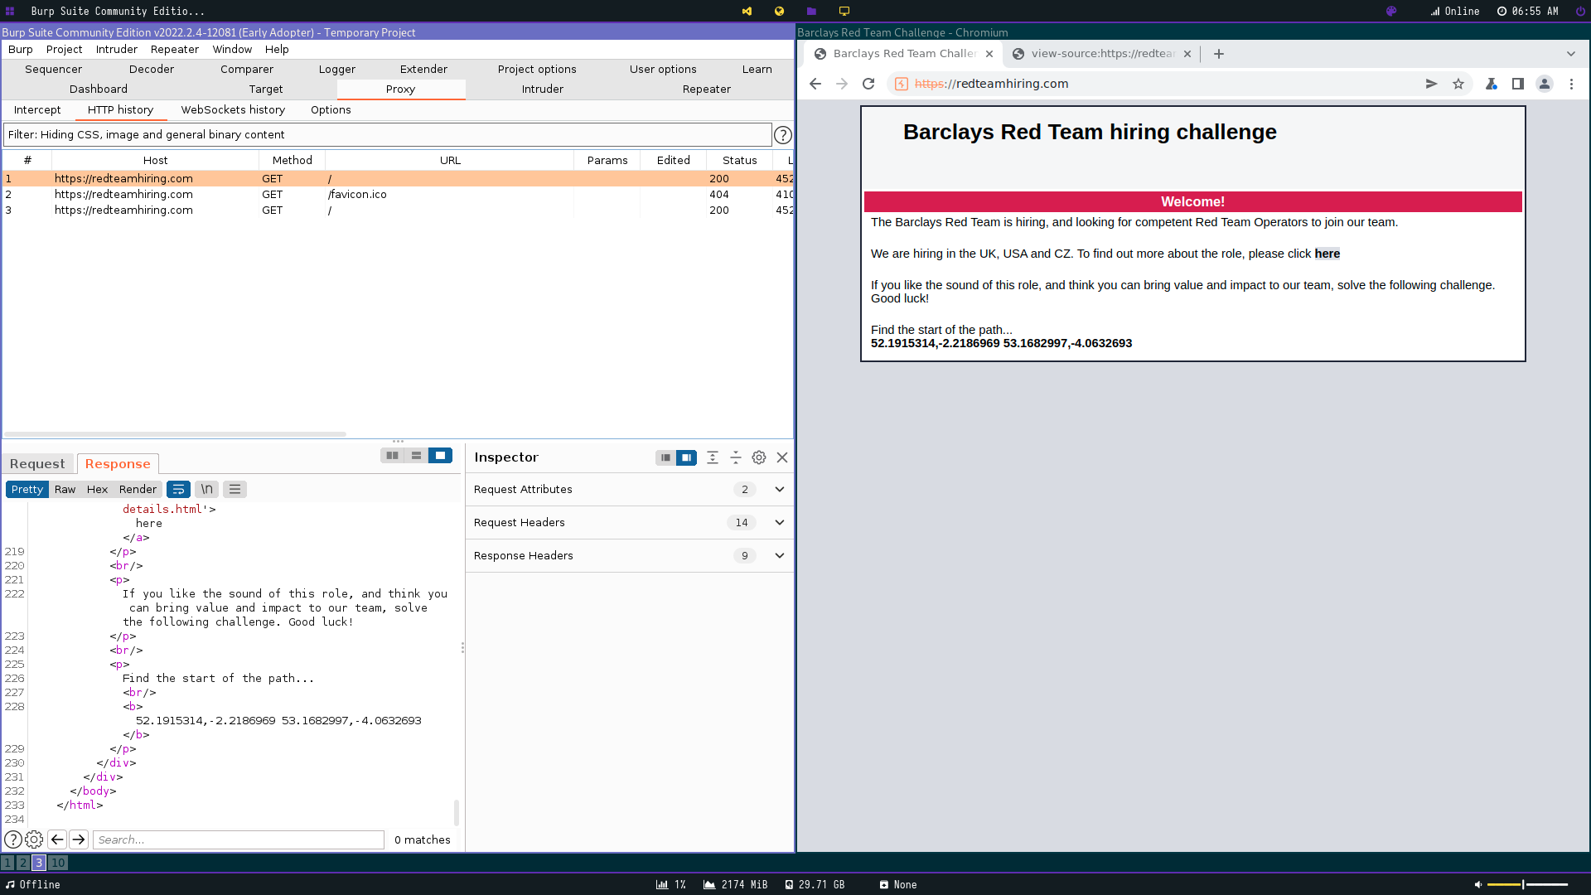Click the response search settings gear icon

click(x=34, y=839)
